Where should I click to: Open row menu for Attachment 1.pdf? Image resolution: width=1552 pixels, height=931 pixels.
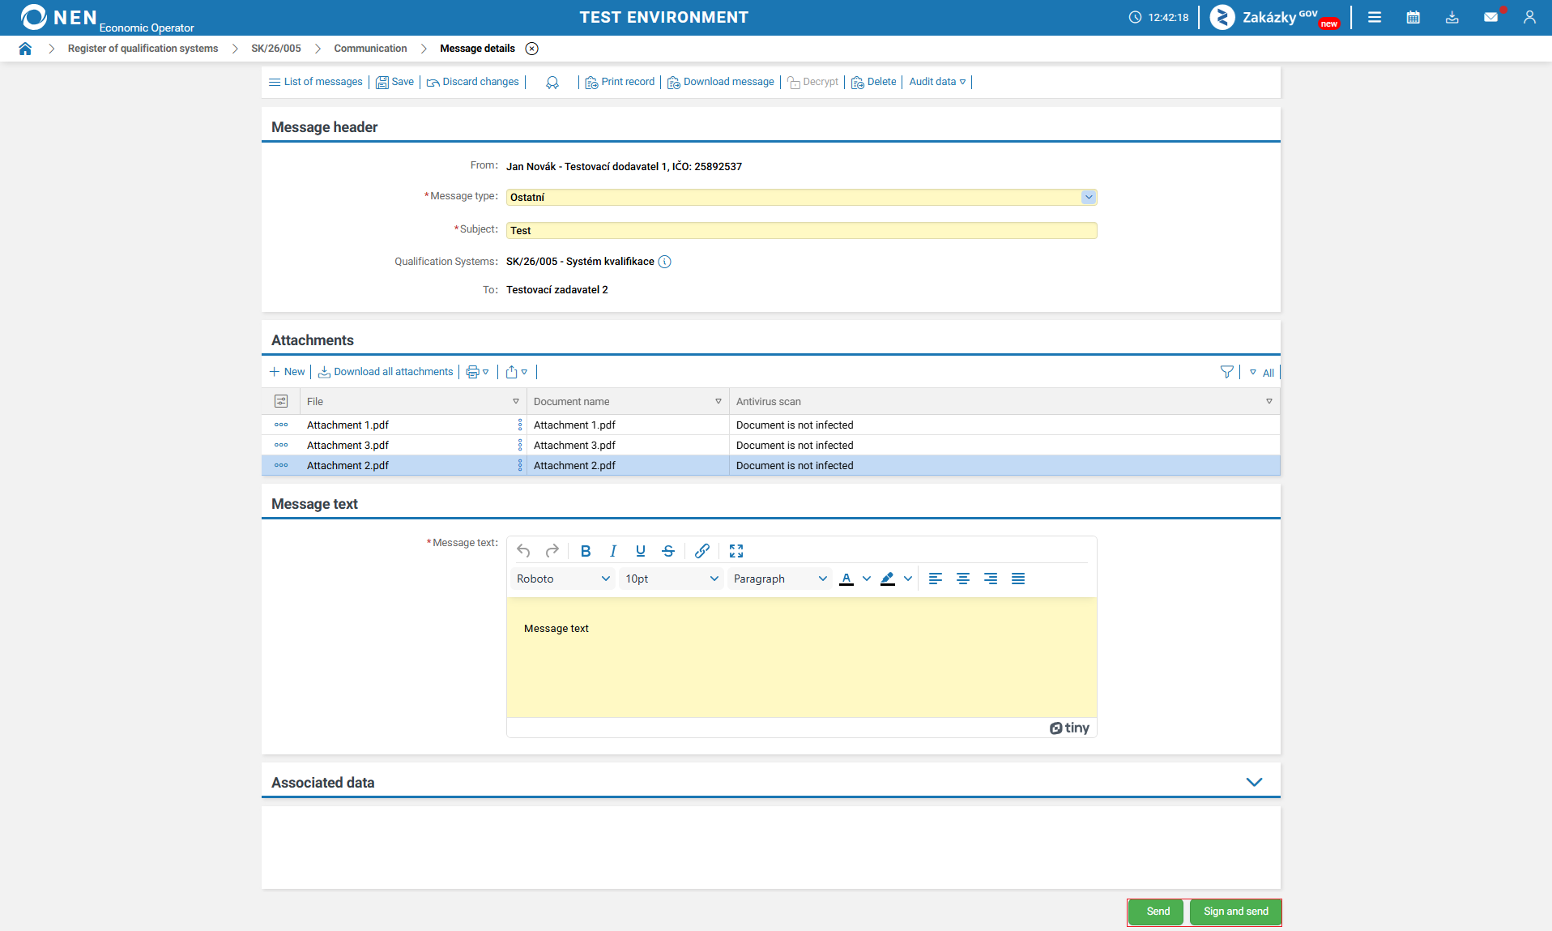point(281,425)
